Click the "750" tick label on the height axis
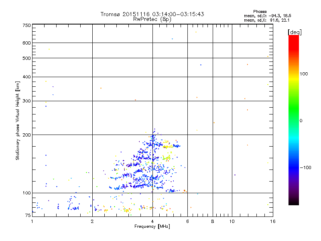This screenshot has height=241, width=321. click(x=26, y=25)
